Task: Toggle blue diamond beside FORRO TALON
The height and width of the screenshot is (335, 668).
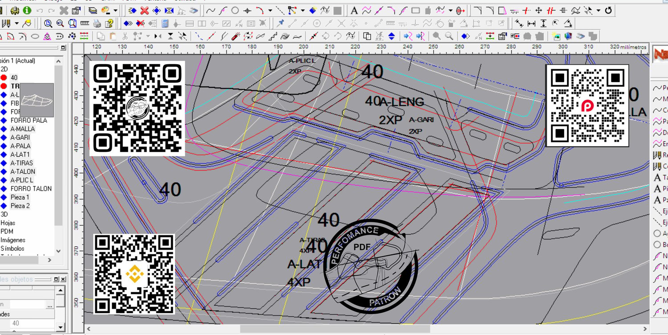Action: 4,189
